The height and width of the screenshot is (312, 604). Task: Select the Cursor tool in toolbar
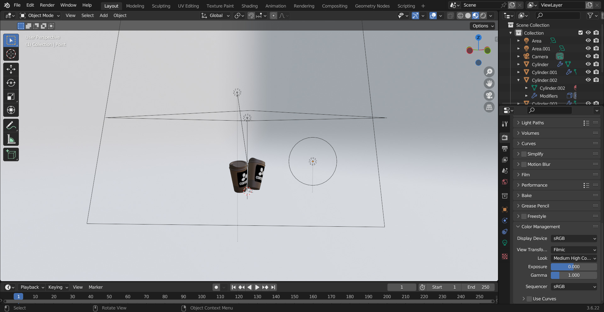point(11,54)
